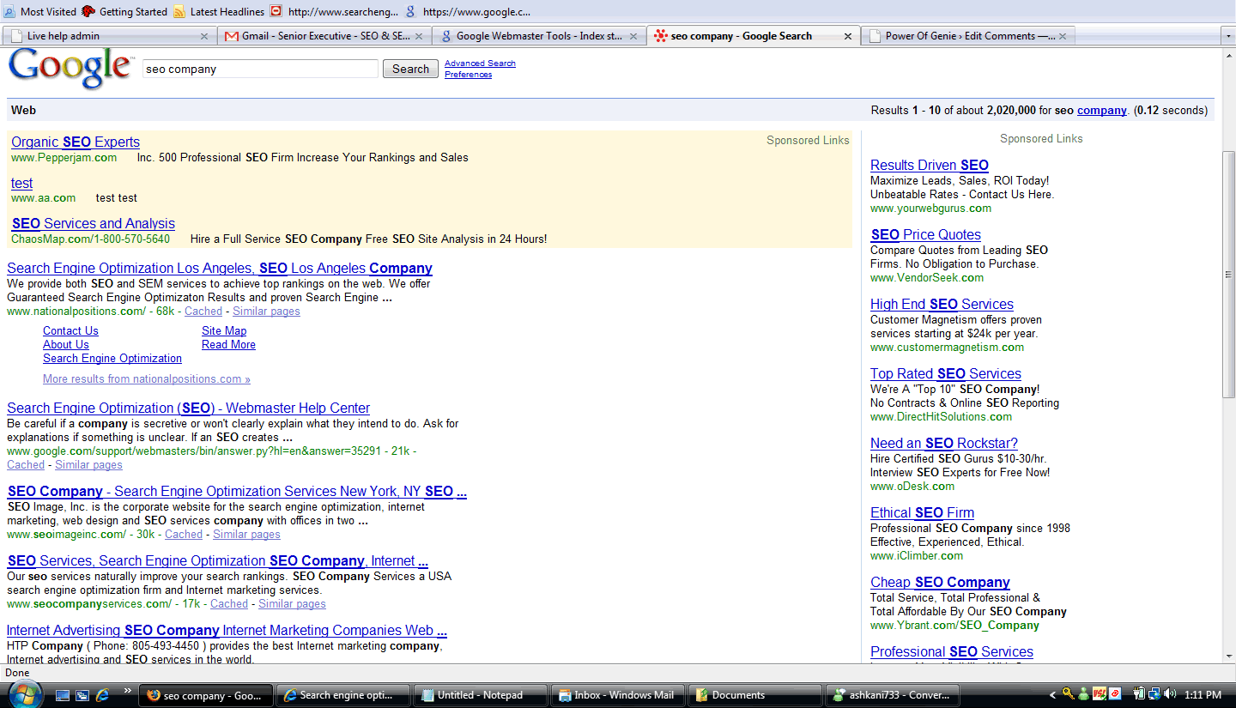
Task: Open SEO Services and Analysis ad
Action: click(94, 224)
